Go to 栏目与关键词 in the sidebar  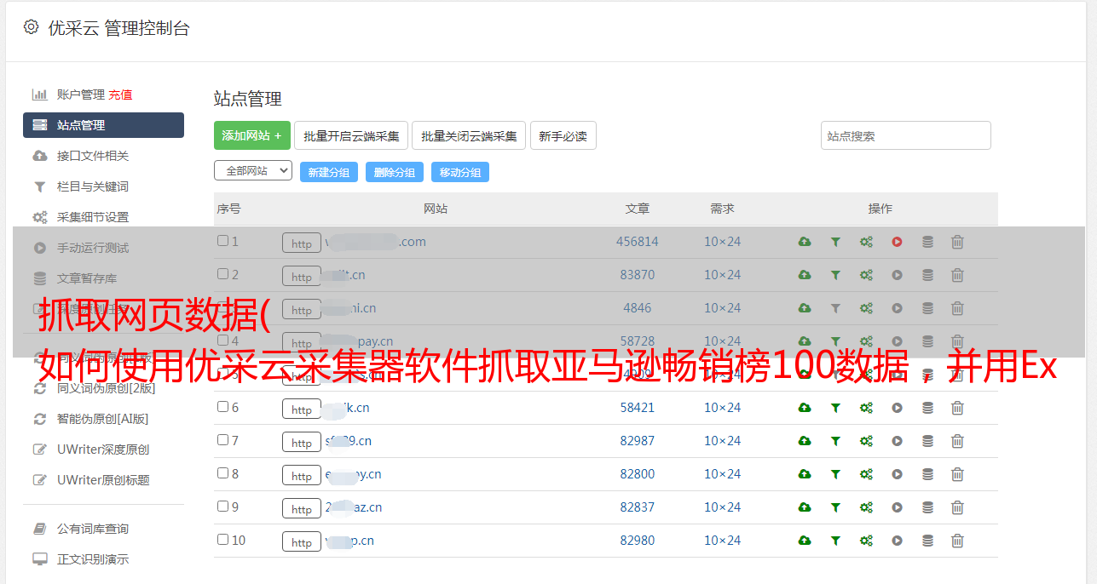[x=93, y=186]
